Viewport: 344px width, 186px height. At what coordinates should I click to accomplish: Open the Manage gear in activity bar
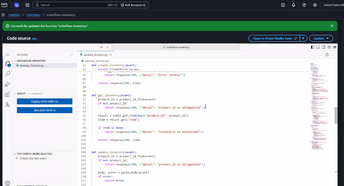coord(8,183)
